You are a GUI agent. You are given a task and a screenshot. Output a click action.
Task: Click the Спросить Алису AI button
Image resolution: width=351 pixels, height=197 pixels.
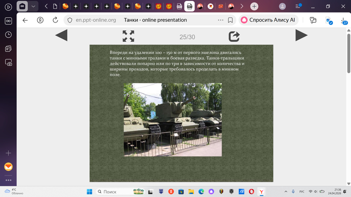coord(268,20)
